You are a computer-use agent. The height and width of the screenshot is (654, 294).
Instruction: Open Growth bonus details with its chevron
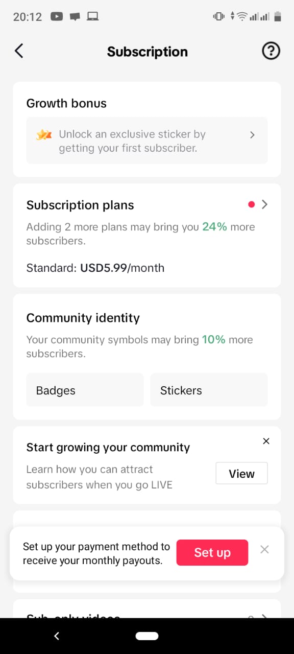(252, 135)
